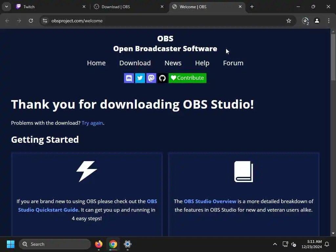
Task: Open the Discord icon link
Action: [x=129, y=78]
